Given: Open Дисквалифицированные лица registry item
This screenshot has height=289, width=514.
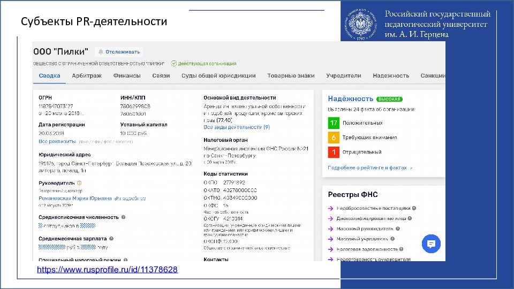Looking at the screenshot, I should click(371, 218).
